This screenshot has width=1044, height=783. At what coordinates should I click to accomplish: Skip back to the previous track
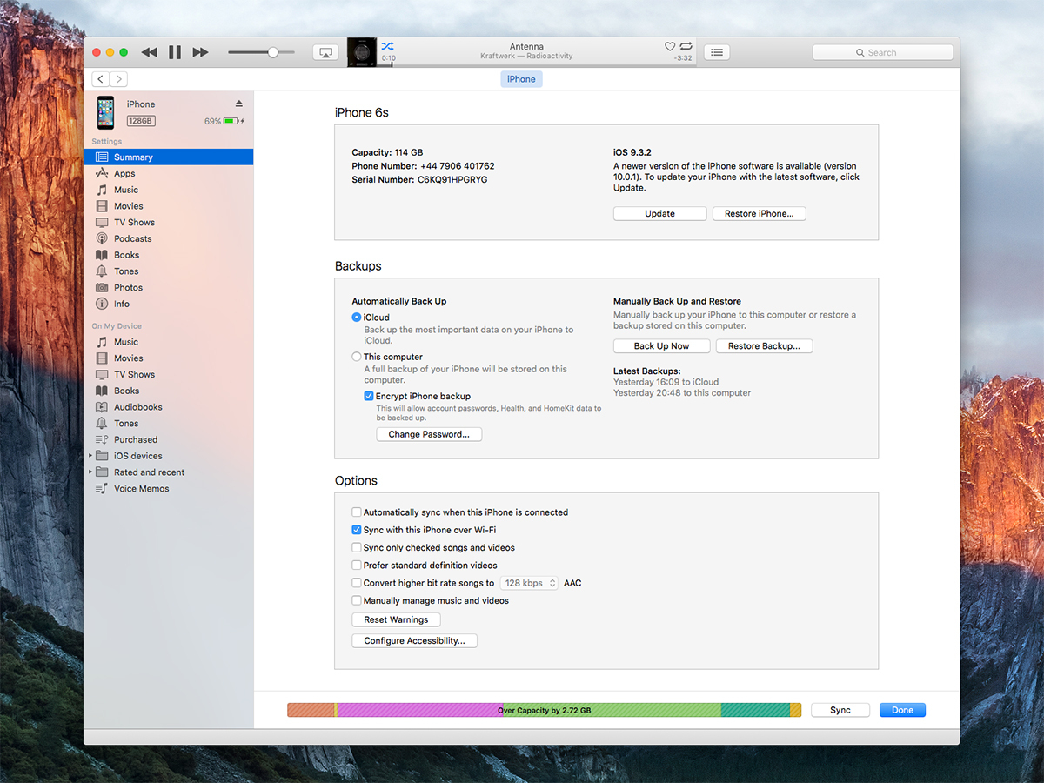coord(150,52)
